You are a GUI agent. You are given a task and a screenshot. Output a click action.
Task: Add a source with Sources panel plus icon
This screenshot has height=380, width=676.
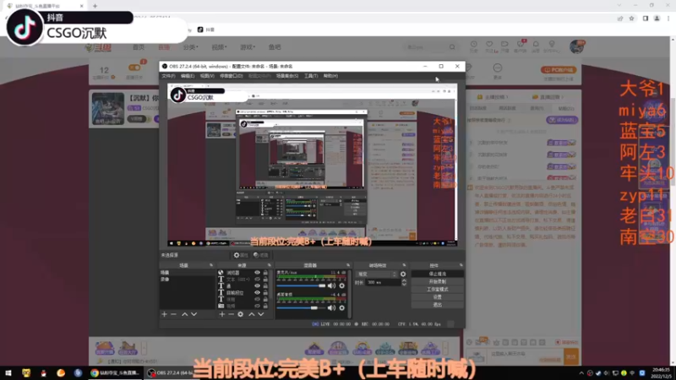(221, 314)
